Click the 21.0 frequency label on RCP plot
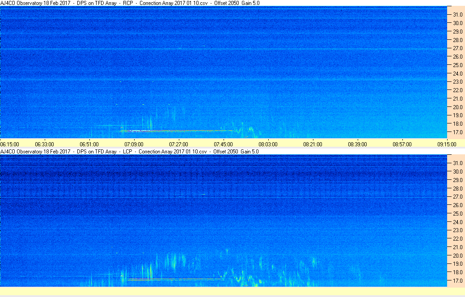465x297 pixels. [x=457, y=98]
